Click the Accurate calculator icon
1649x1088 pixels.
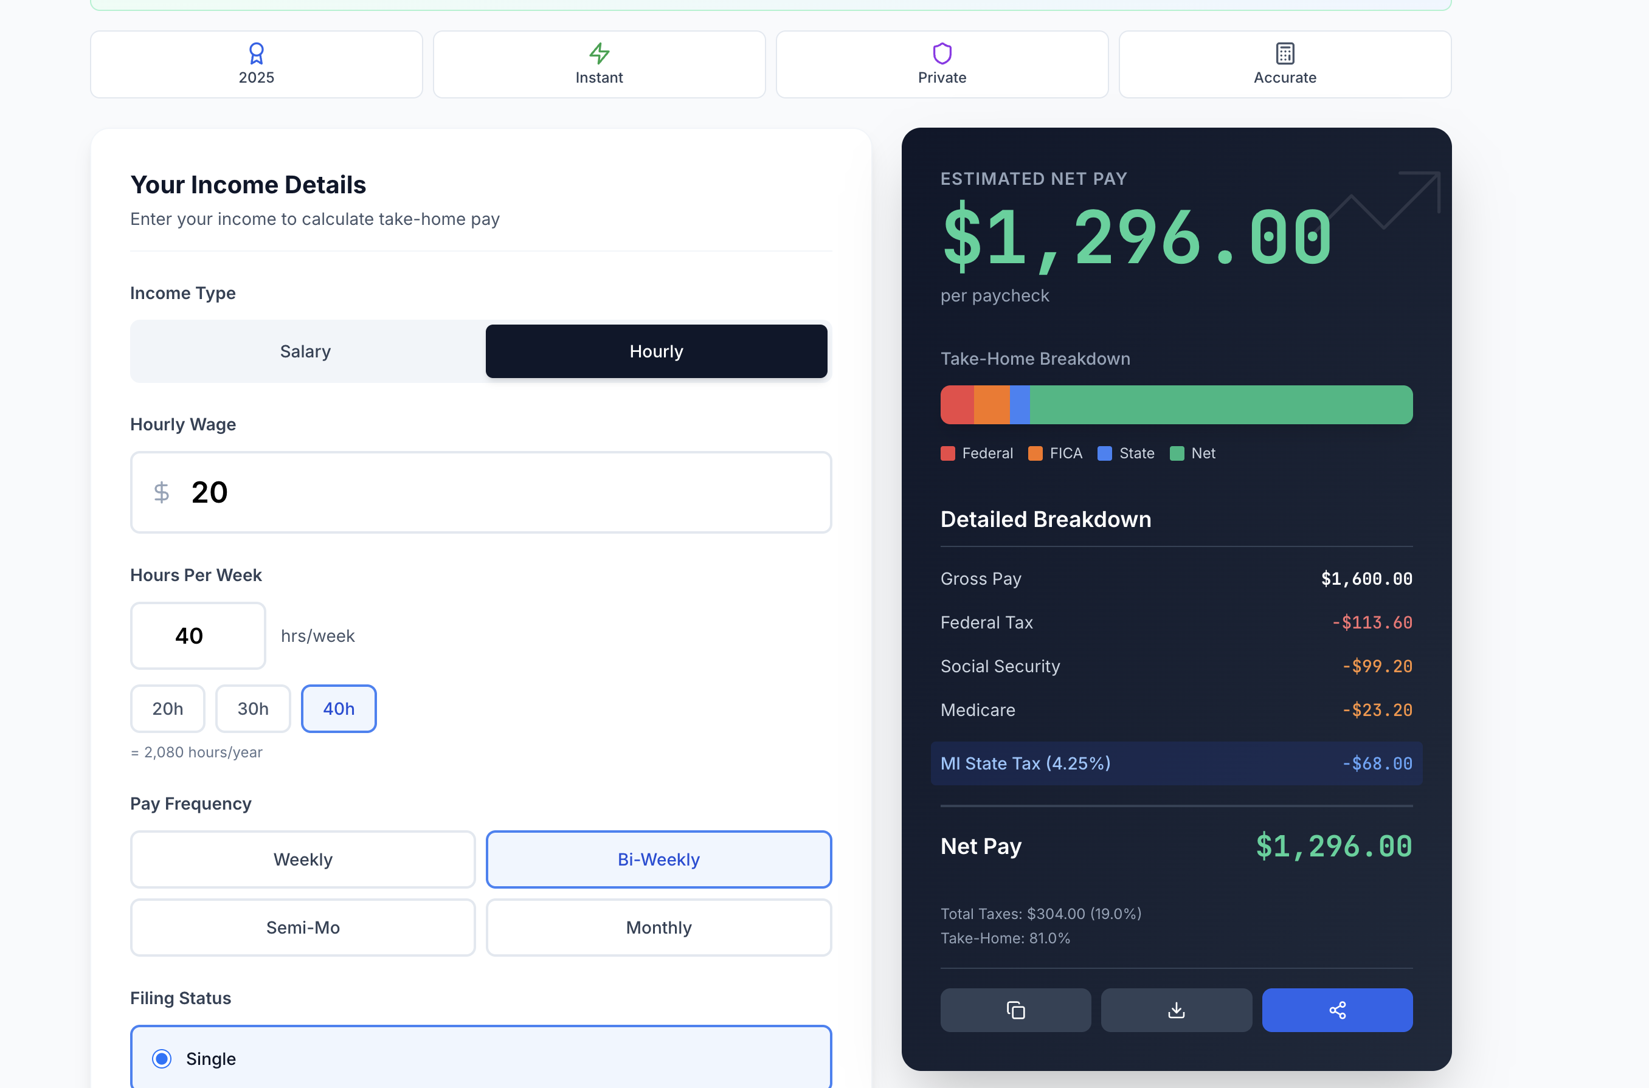1285,53
